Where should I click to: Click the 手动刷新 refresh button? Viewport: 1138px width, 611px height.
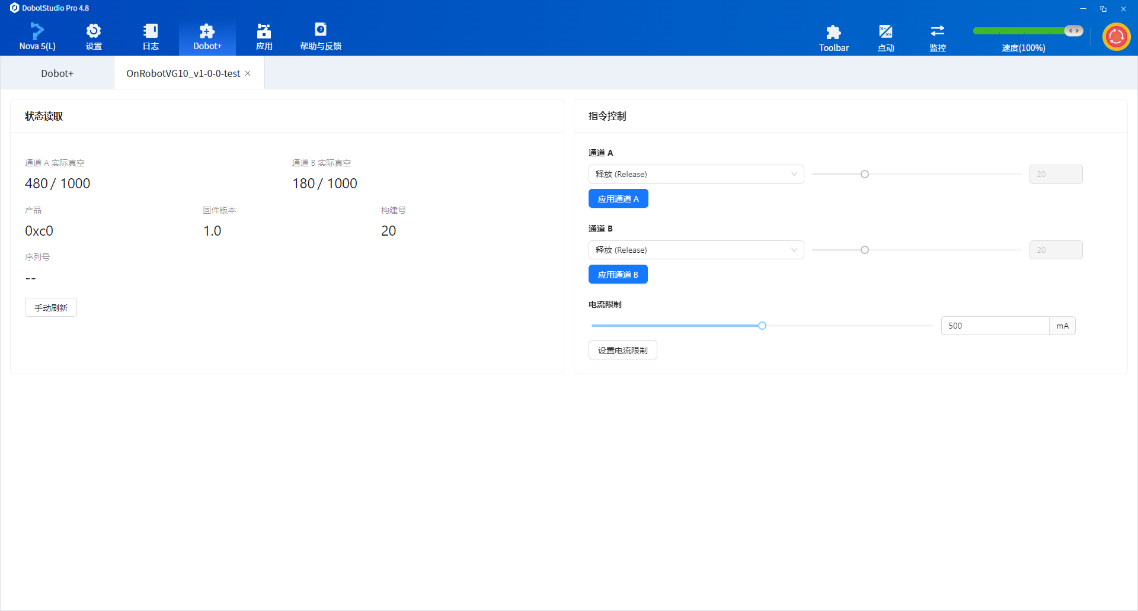click(51, 308)
